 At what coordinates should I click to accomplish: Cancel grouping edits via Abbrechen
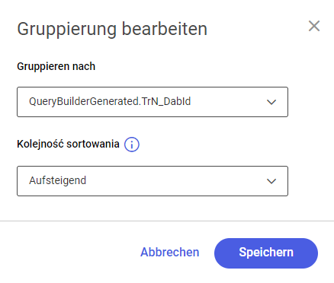click(170, 253)
